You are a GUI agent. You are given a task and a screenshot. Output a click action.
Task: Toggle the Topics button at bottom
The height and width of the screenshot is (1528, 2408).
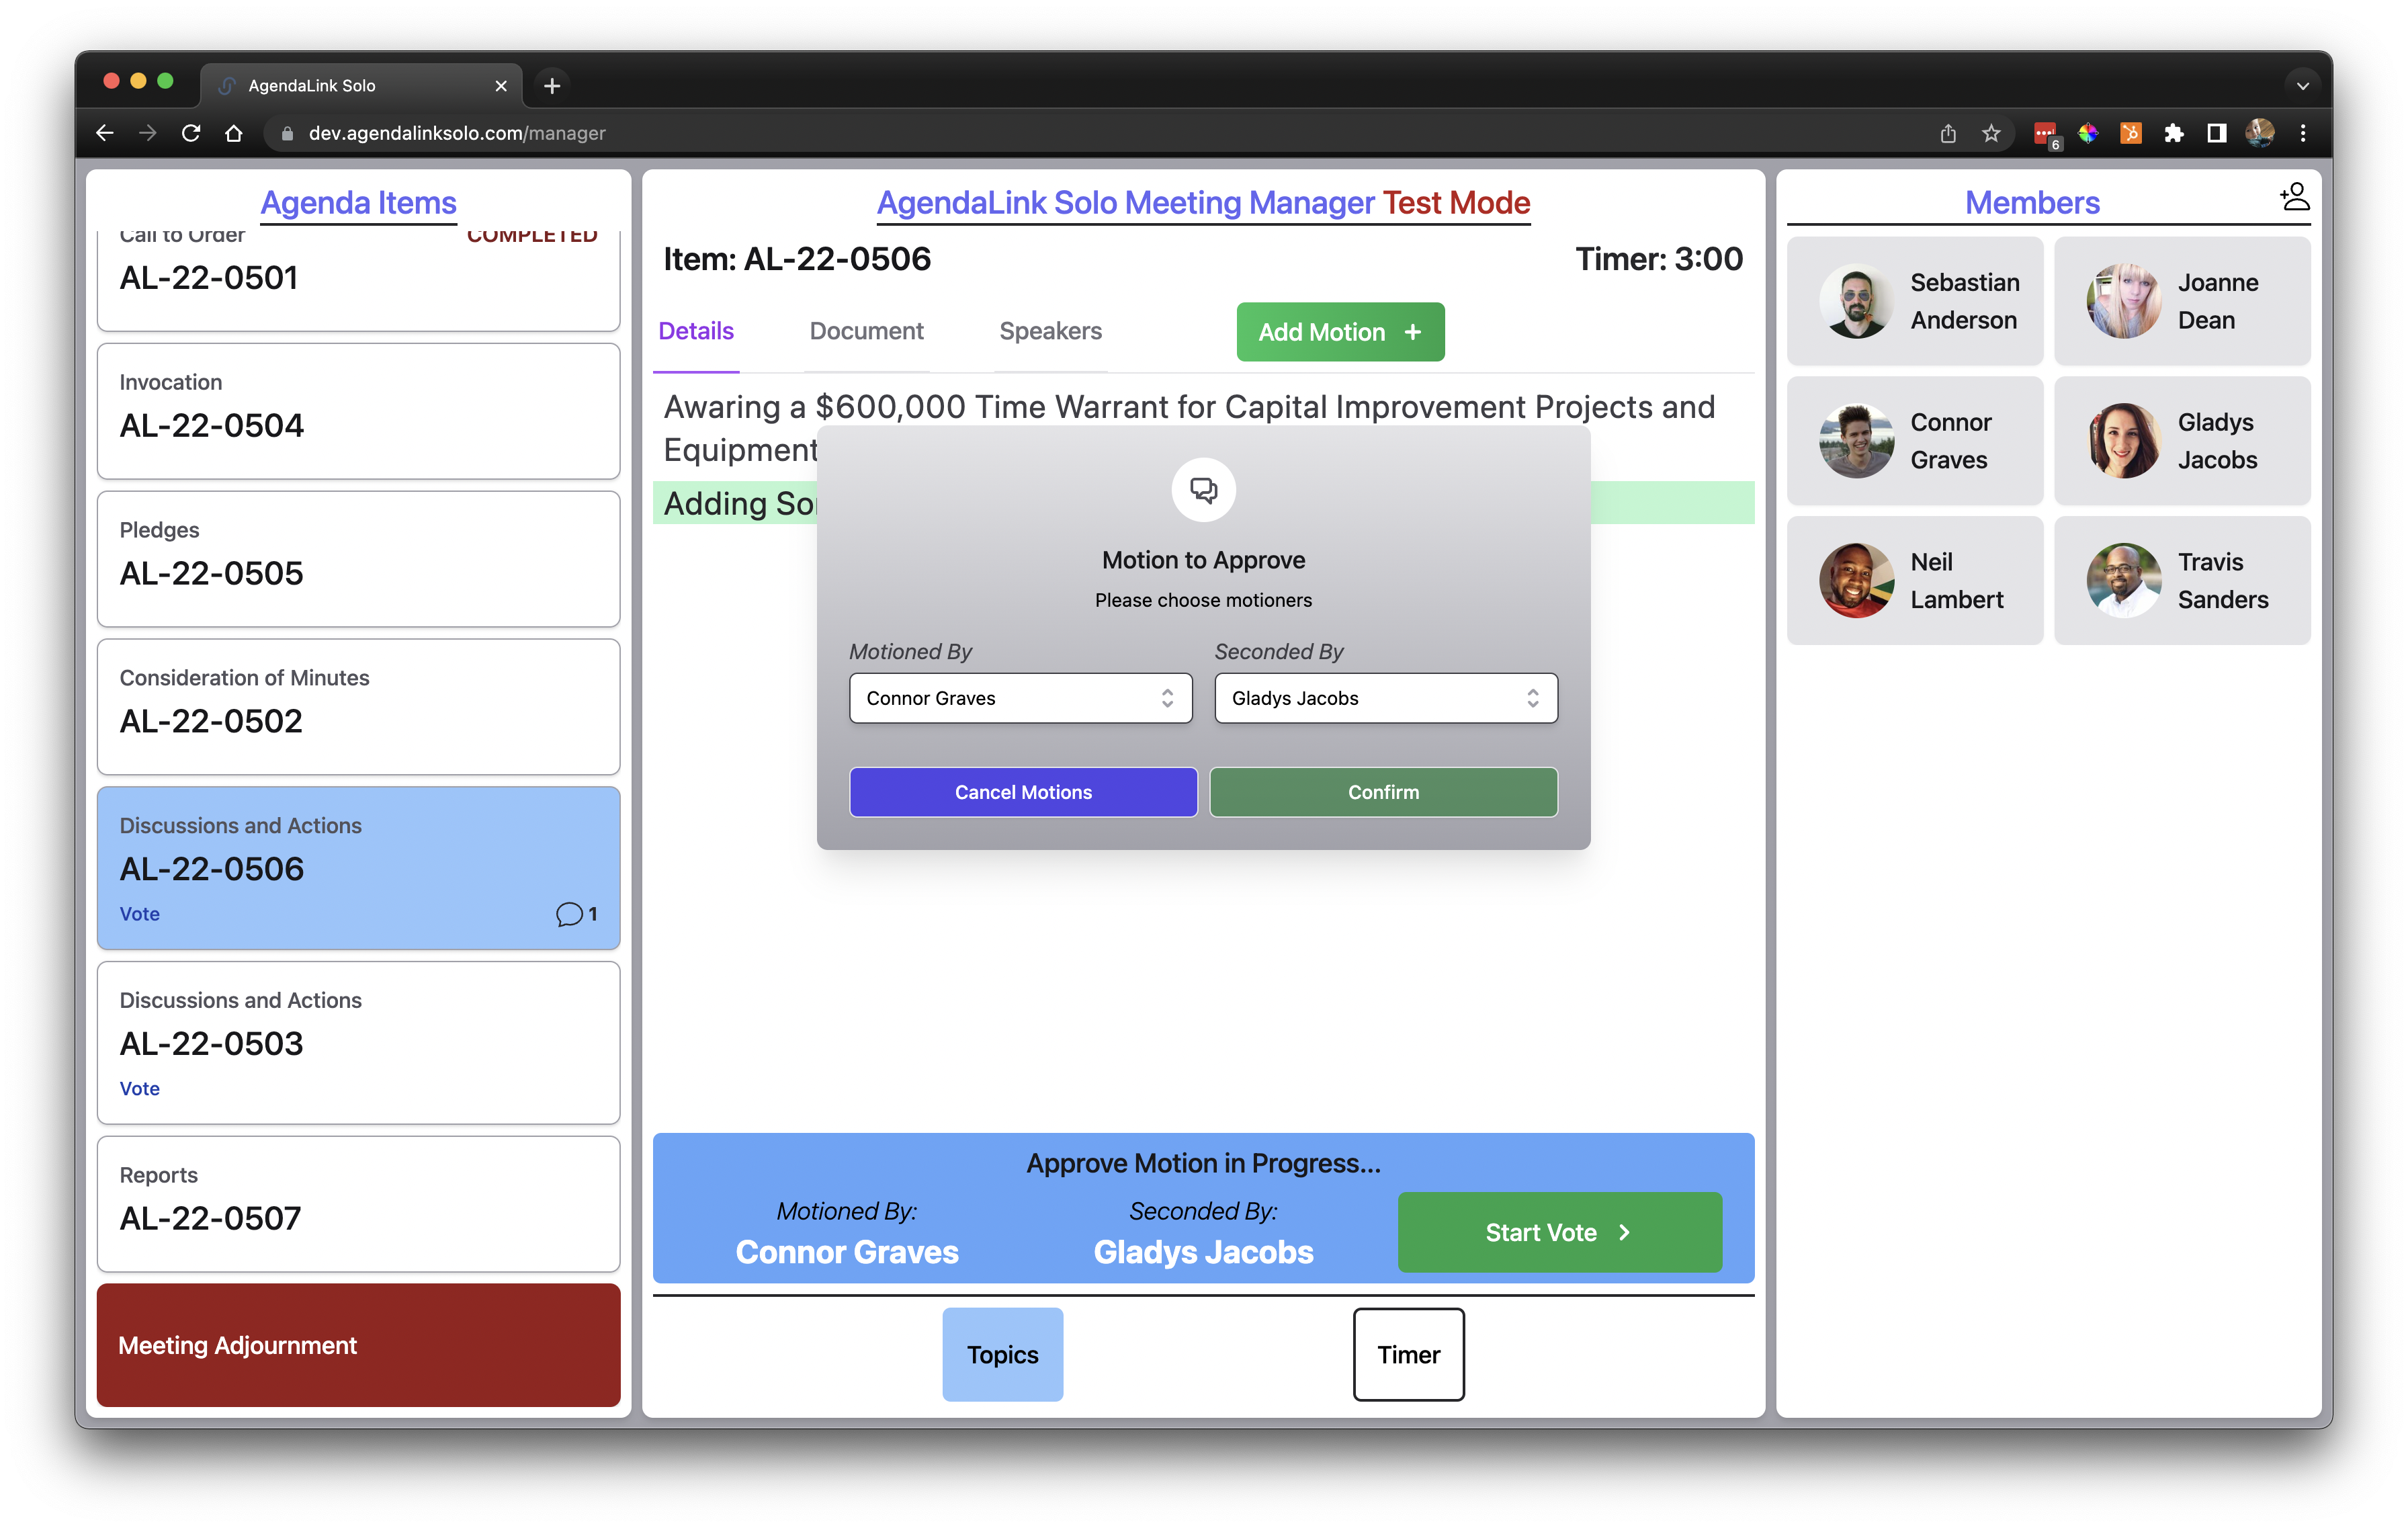(1002, 1354)
